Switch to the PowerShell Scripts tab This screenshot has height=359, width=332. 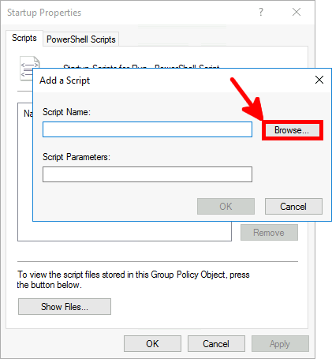(81, 39)
